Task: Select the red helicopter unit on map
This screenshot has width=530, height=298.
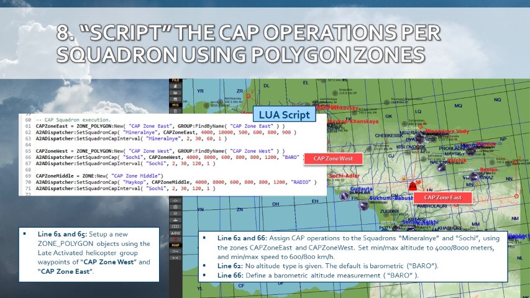Action: [x=411, y=186]
